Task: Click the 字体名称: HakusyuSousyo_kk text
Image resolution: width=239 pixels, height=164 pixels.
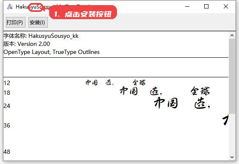Action: [x=41, y=36]
